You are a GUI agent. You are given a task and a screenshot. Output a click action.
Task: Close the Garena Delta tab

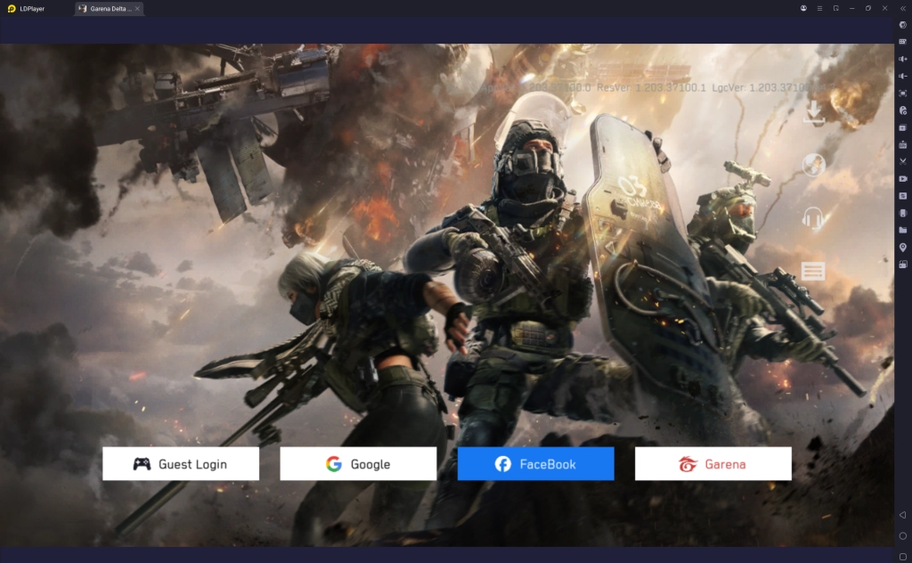point(138,8)
